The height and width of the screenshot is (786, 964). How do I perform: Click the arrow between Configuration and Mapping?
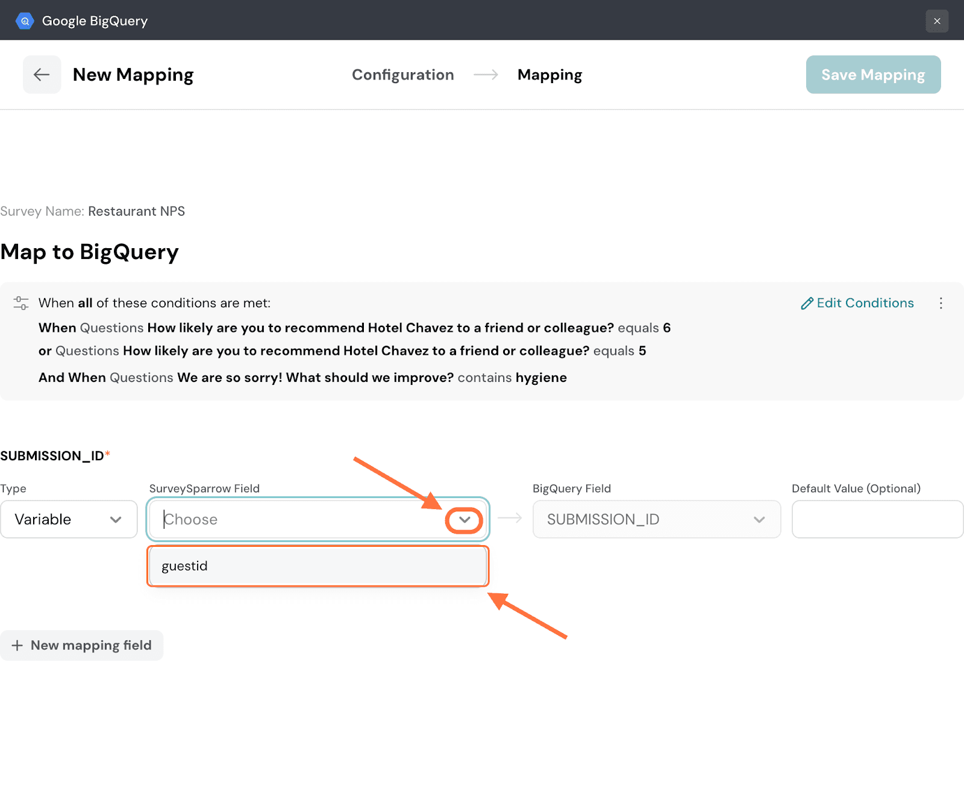486,75
